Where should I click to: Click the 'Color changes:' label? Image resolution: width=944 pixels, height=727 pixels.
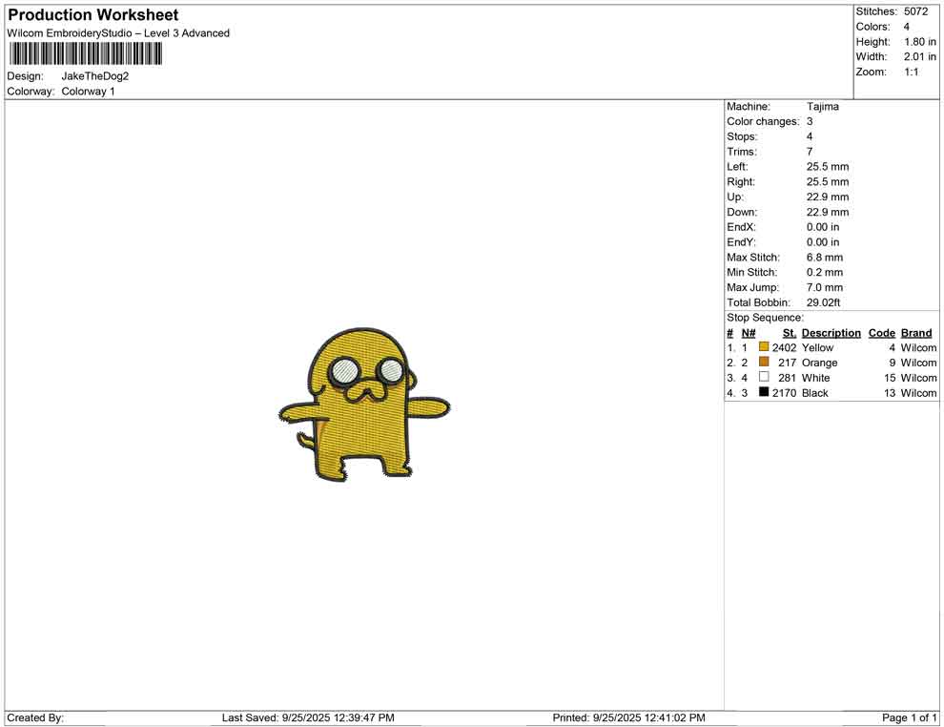pos(763,122)
